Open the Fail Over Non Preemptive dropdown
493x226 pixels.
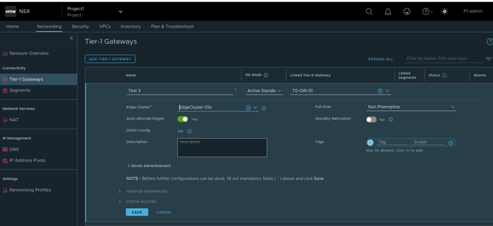pos(411,107)
